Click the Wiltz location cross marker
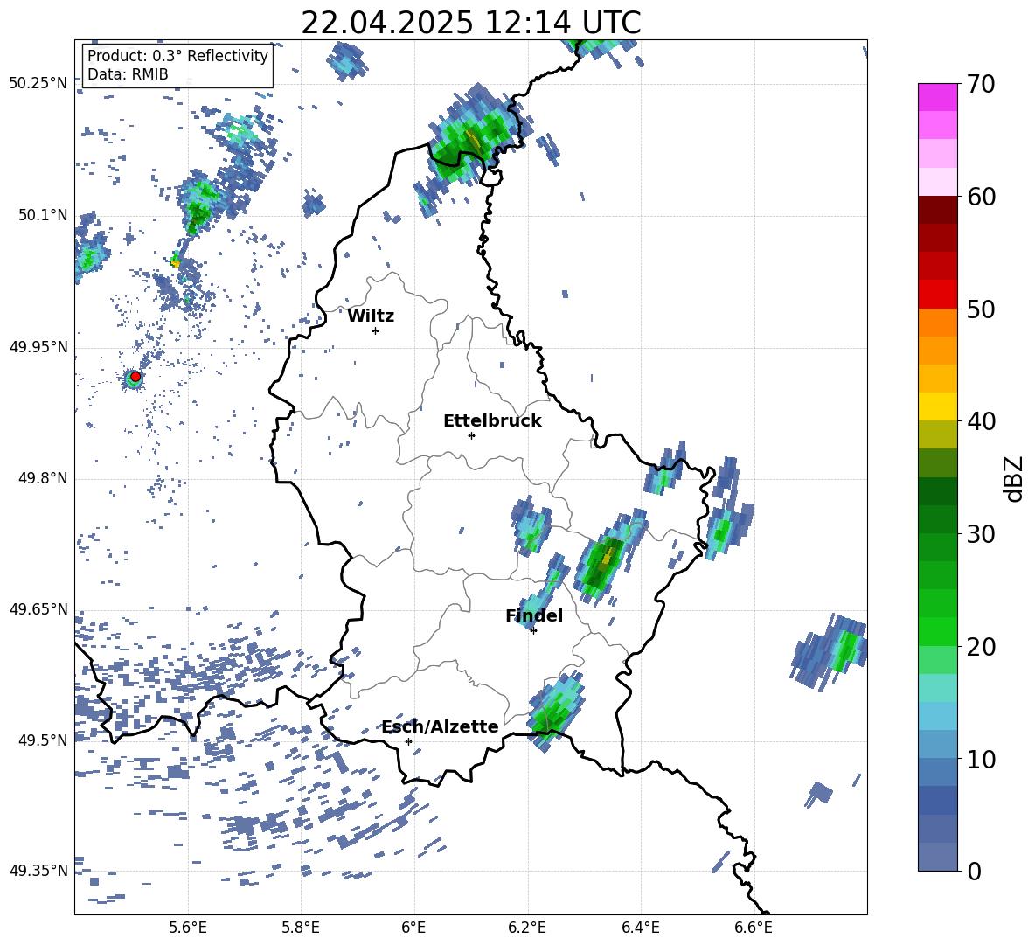 pyautogui.click(x=376, y=330)
